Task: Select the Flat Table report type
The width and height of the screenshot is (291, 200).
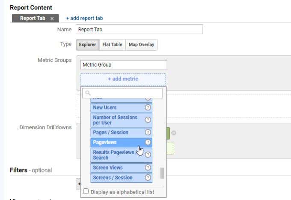Action: pyautogui.click(x=112, y=45)
